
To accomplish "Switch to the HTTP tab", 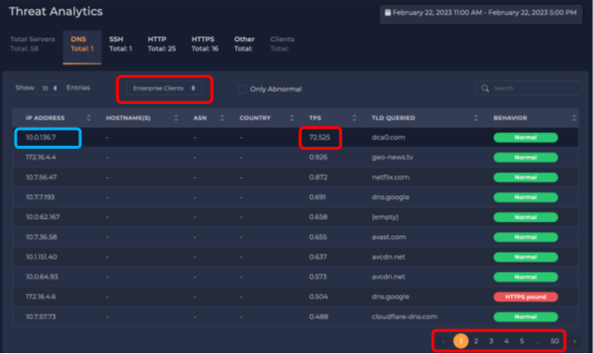I will (161, 44).
